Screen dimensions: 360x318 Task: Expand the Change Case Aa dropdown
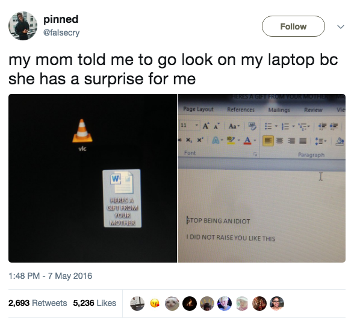[234, 126]
